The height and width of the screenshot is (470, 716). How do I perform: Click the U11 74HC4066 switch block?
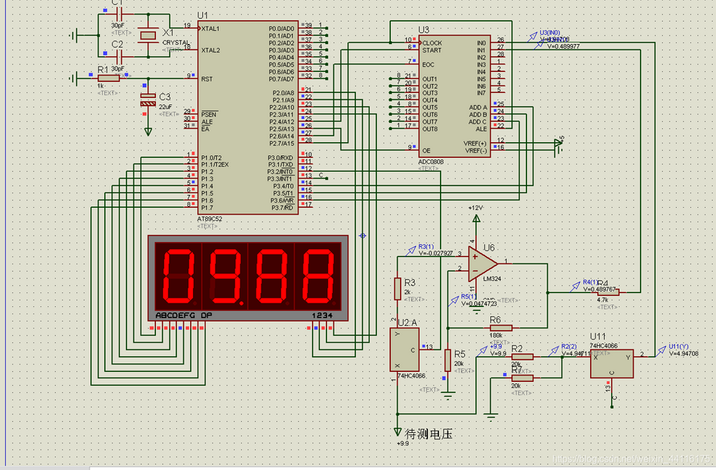pos(611,363)
